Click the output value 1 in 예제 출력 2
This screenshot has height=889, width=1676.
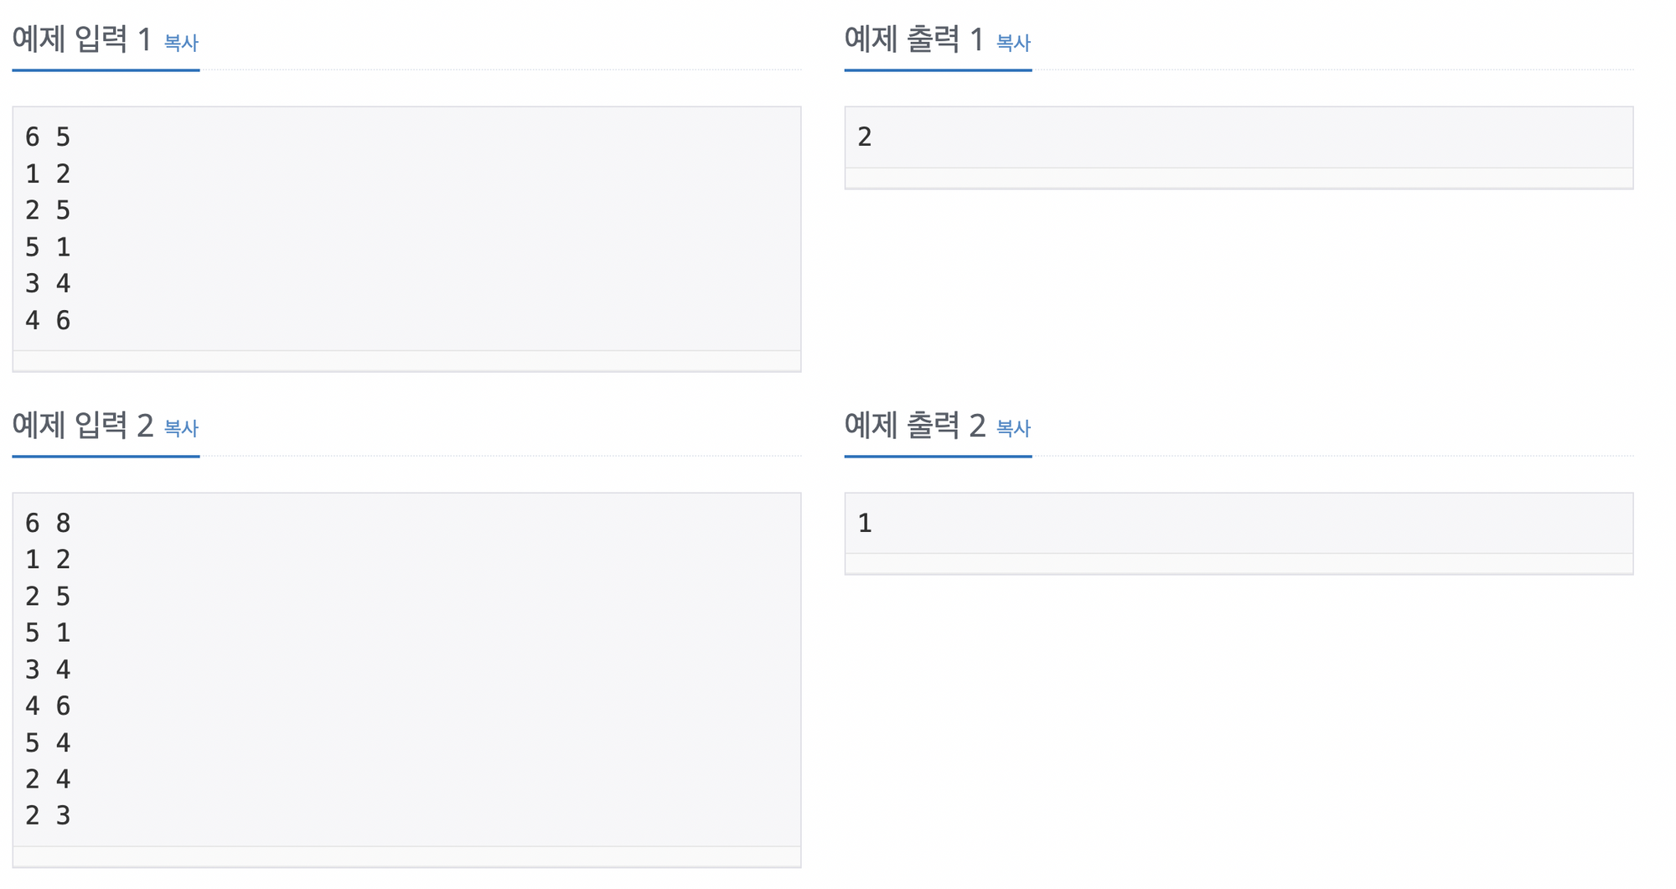865,523
